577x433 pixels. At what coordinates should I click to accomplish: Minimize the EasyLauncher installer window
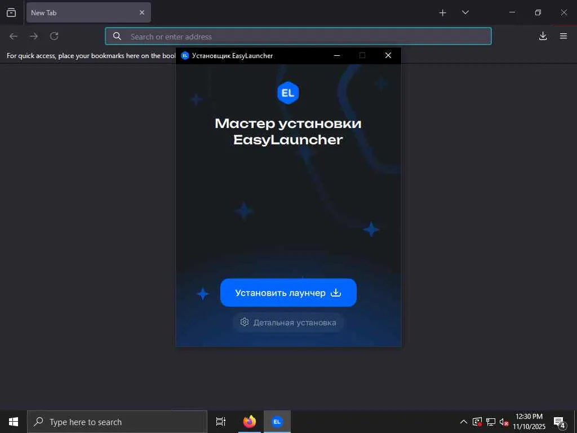[337, 56]
